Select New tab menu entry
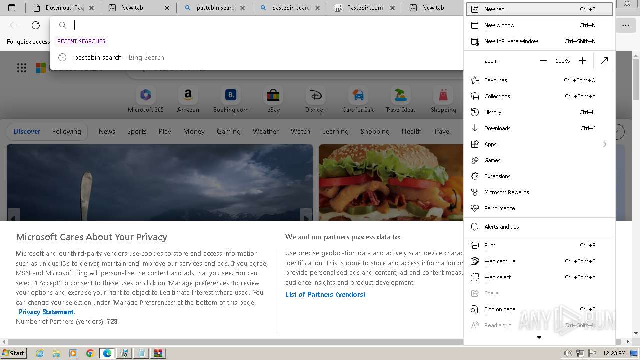This screenshot has width=640, height=360. pyautogui.click(x=539, y=9)
